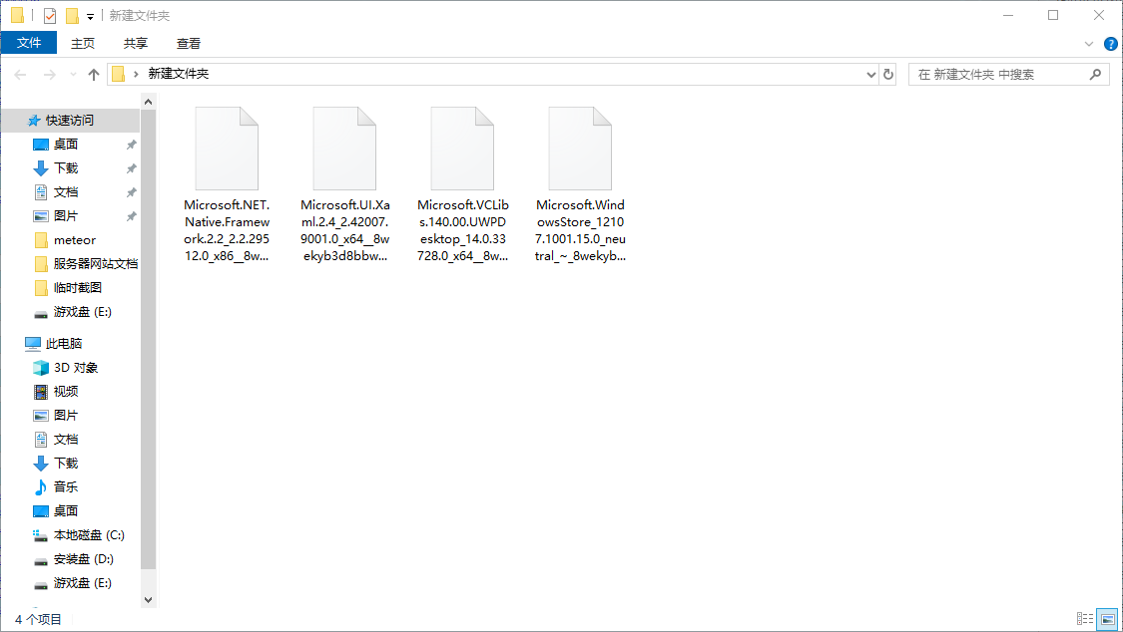Open the 文件 ribbon tab
The width and height of the screenshot is (1123, 632).
(29, 43)
